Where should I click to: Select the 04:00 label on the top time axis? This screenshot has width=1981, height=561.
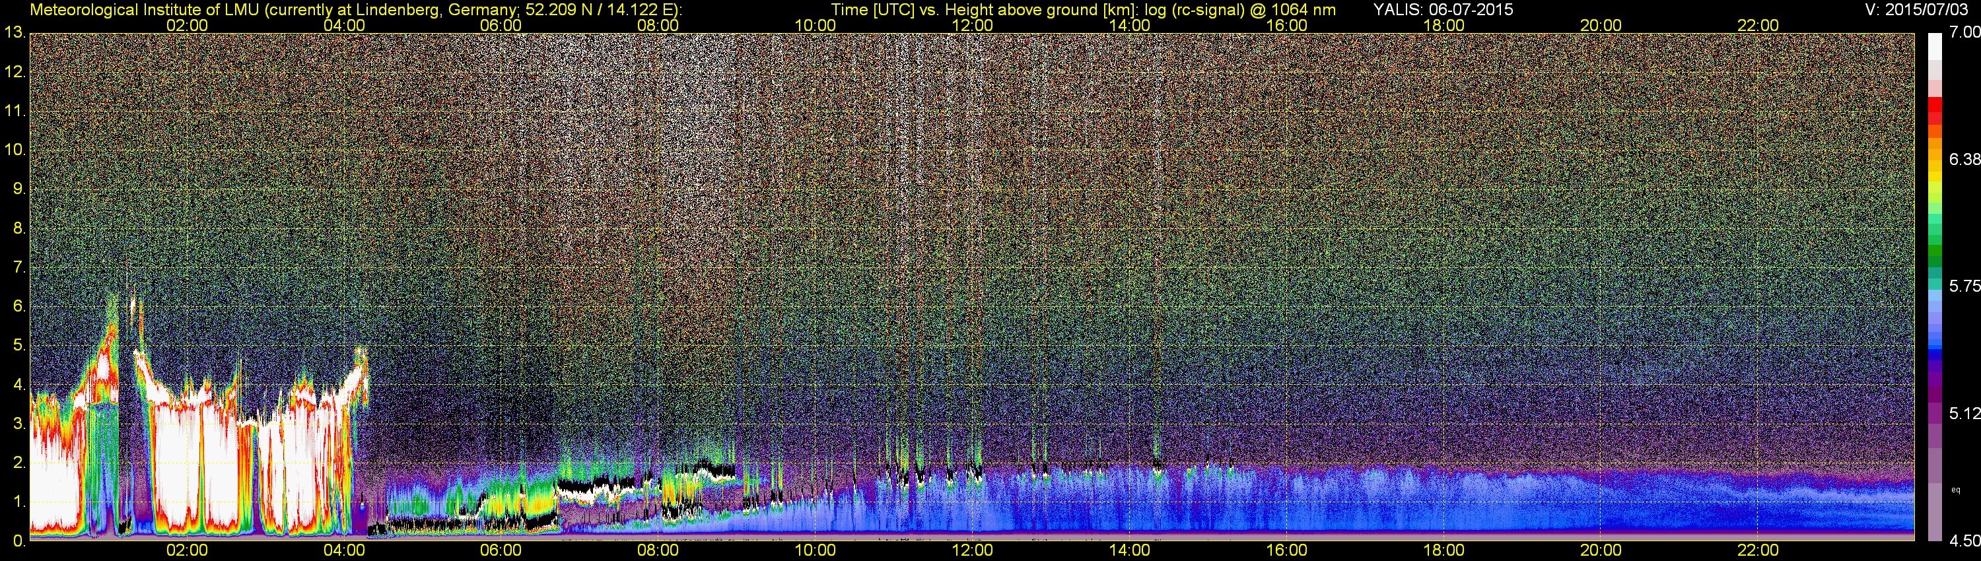pyautogui.click(x=344, y=25)
